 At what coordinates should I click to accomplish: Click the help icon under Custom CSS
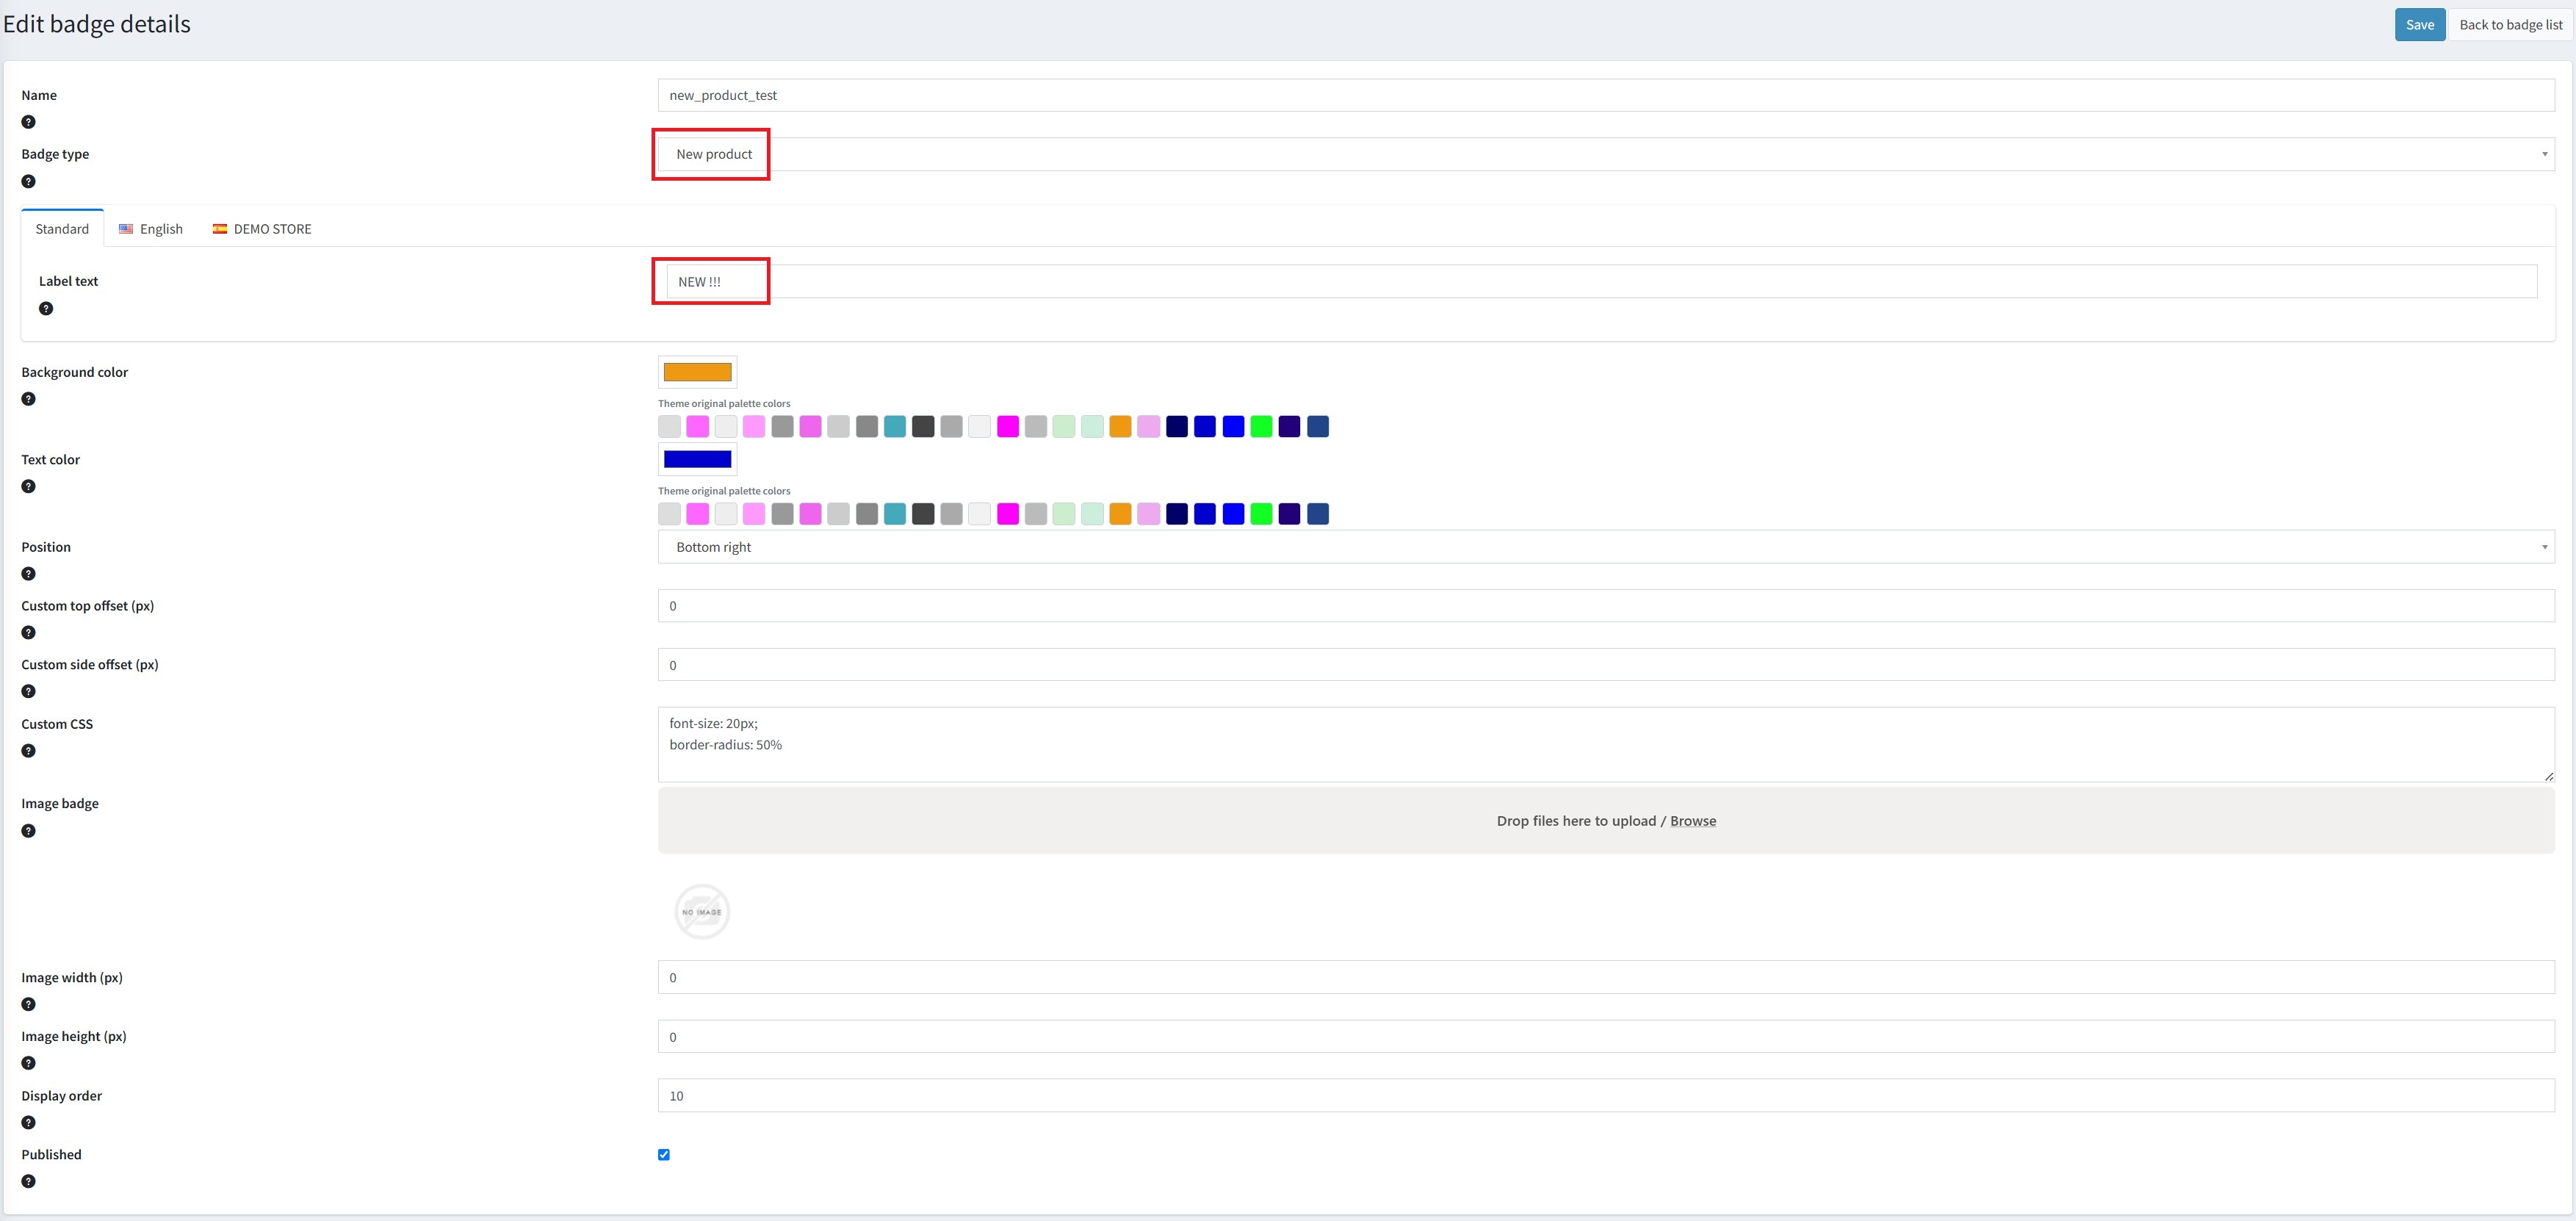28,751
